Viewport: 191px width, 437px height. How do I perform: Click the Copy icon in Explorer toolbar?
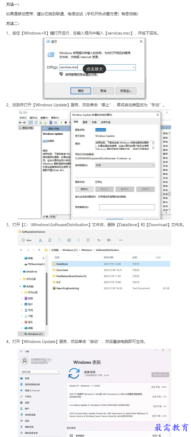(50, 240)
